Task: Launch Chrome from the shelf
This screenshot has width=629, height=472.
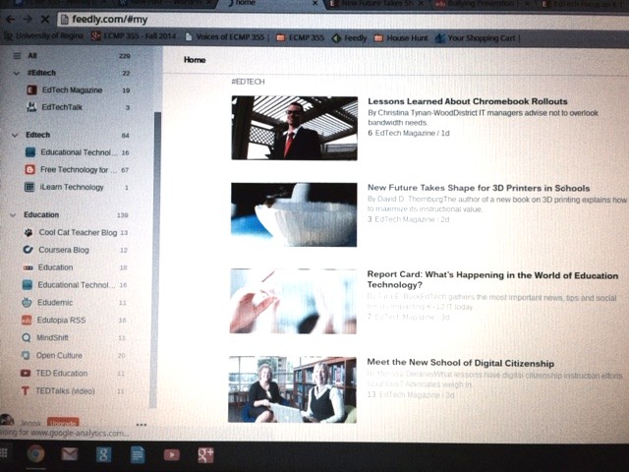Action: click(35, 454)
